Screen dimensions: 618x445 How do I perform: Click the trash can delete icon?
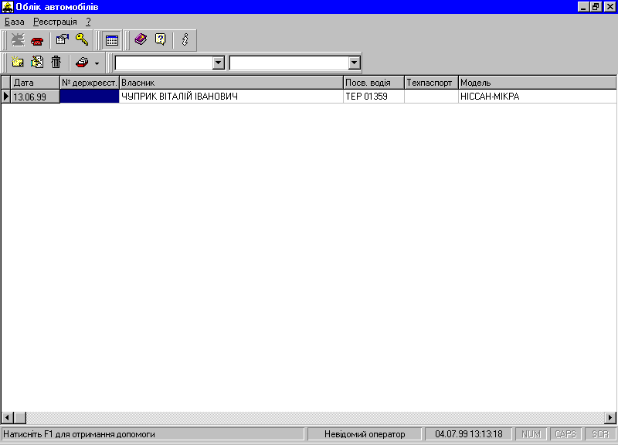(56, 62)
